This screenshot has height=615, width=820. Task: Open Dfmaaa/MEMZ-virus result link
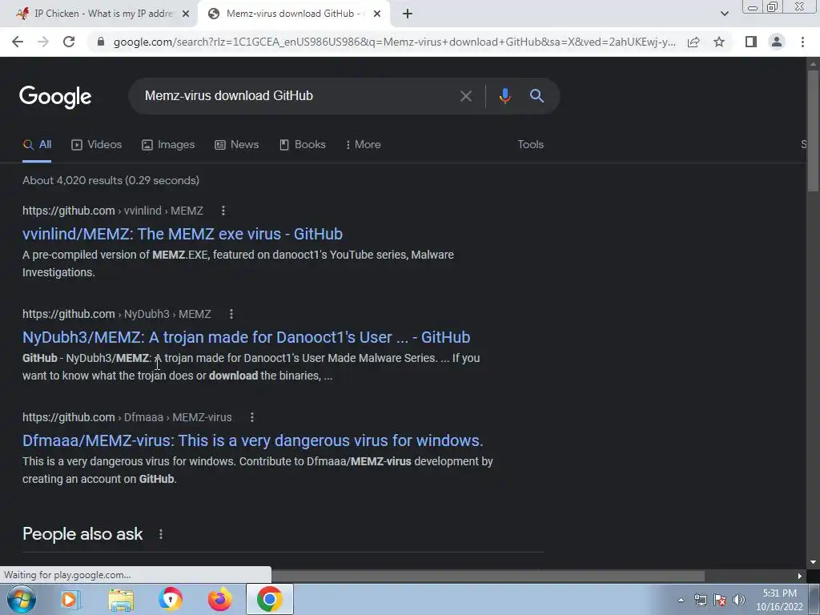252,440
